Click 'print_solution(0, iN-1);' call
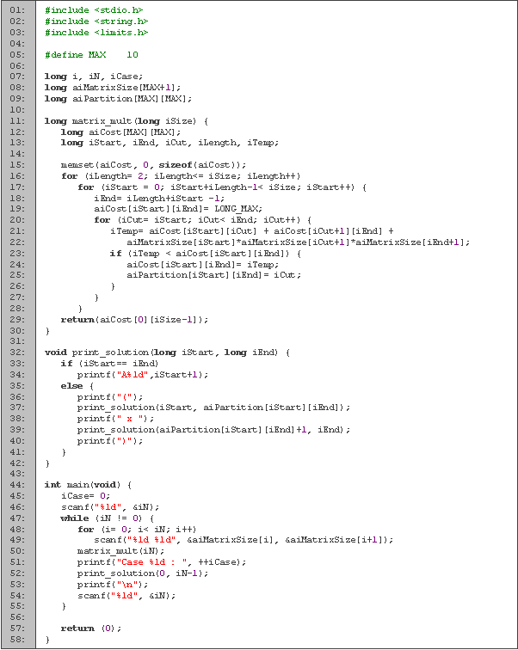 click(x=143, y=573)
